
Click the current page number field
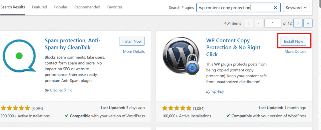point(273,23)
